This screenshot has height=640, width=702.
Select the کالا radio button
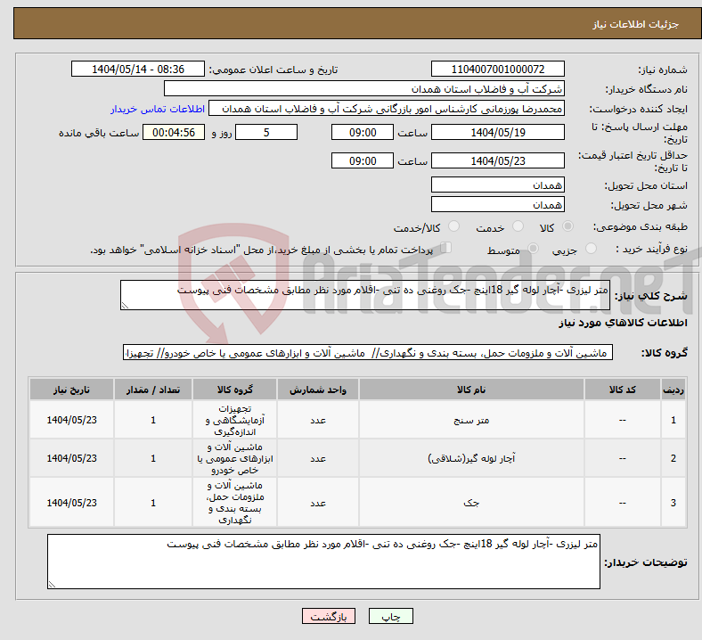point(567,226)
